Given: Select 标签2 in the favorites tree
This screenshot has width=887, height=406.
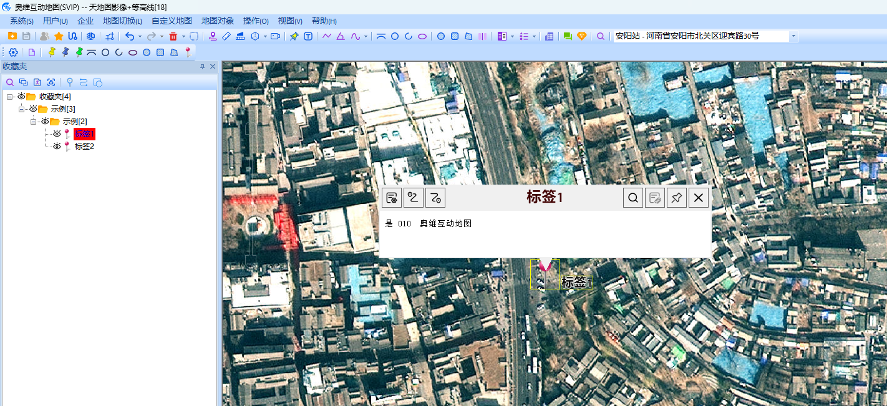Looking at the screenshot, I should [x=84, y=147].
